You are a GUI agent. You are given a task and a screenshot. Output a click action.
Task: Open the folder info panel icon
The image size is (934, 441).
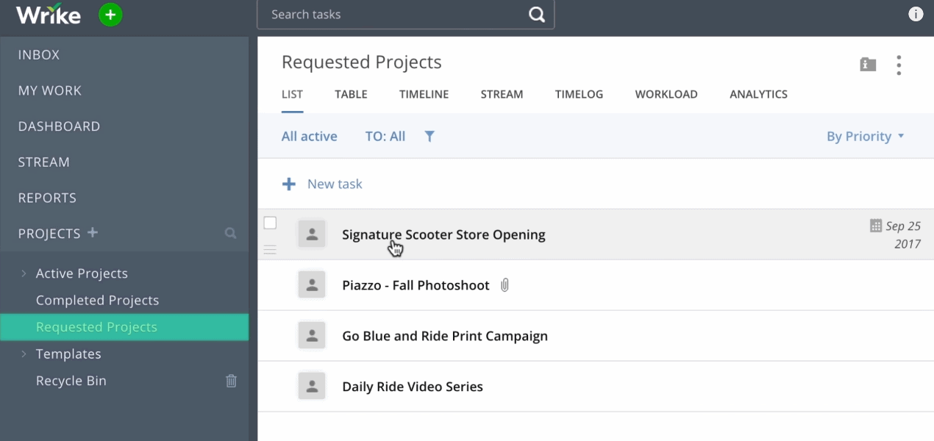[x=868, y=65]
